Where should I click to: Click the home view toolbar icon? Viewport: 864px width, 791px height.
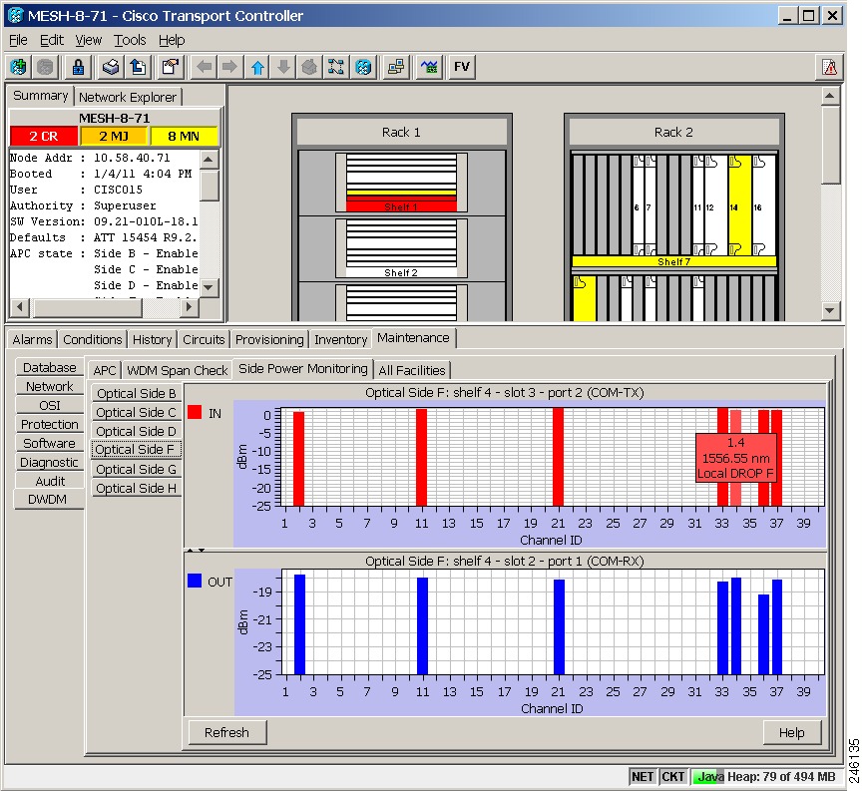(x=309, y=67)
